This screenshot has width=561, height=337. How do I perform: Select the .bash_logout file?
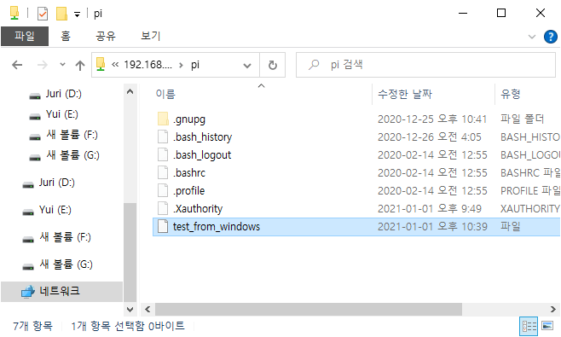coord(202,155)
